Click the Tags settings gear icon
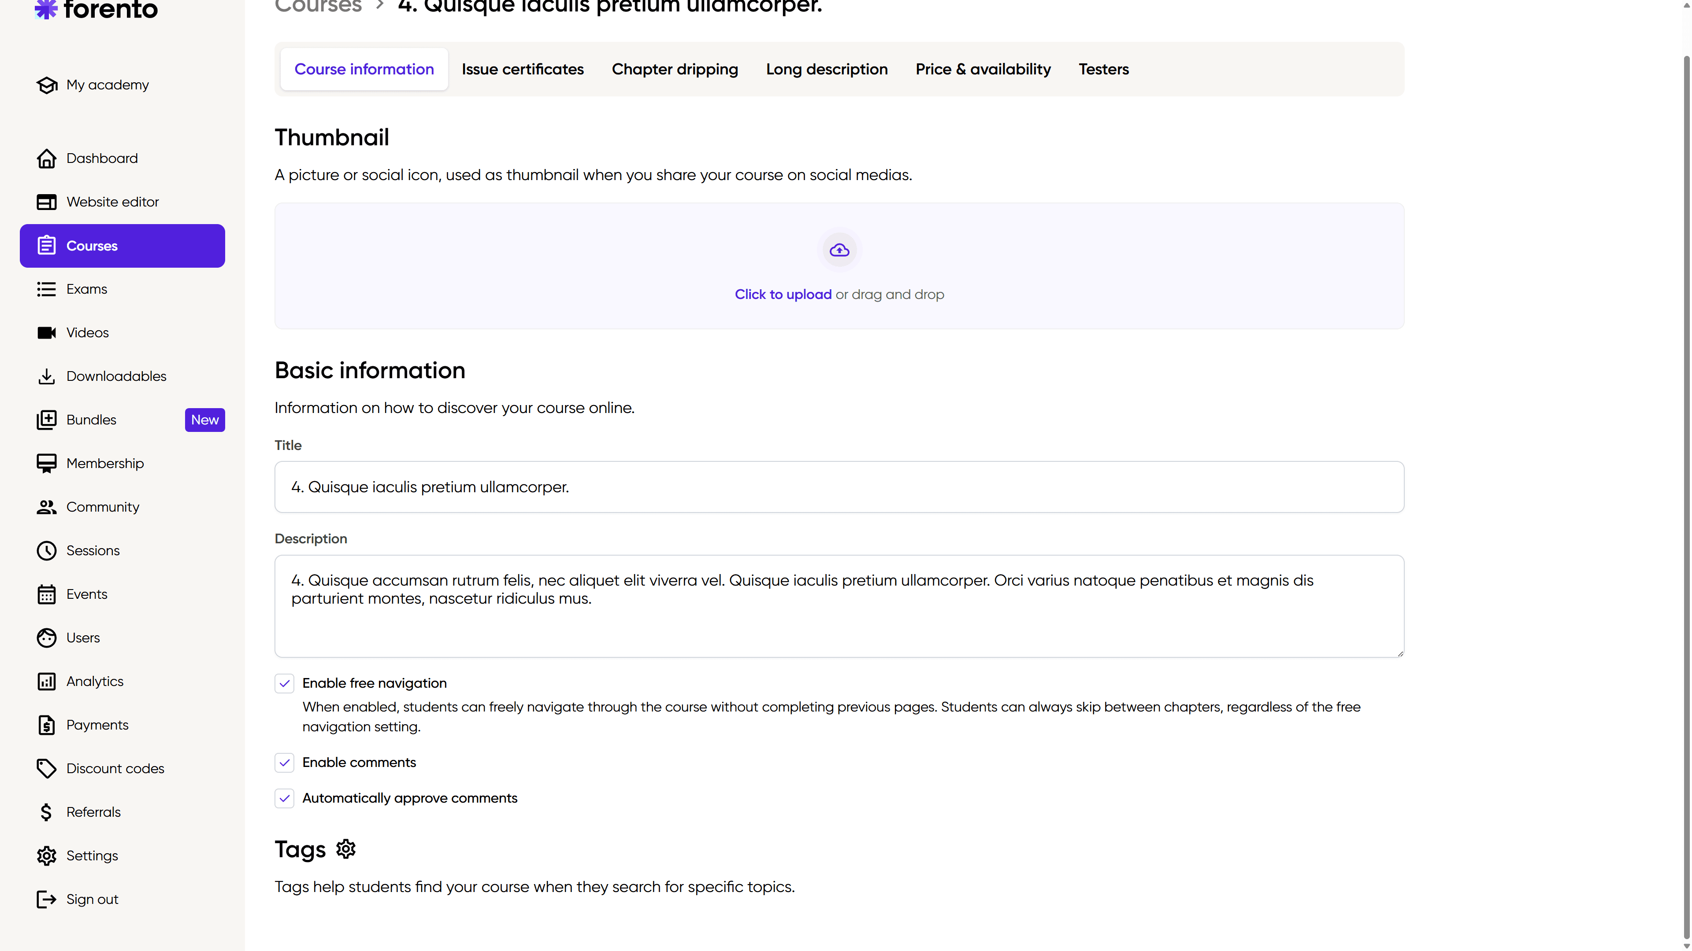 (x=345, y=848)
